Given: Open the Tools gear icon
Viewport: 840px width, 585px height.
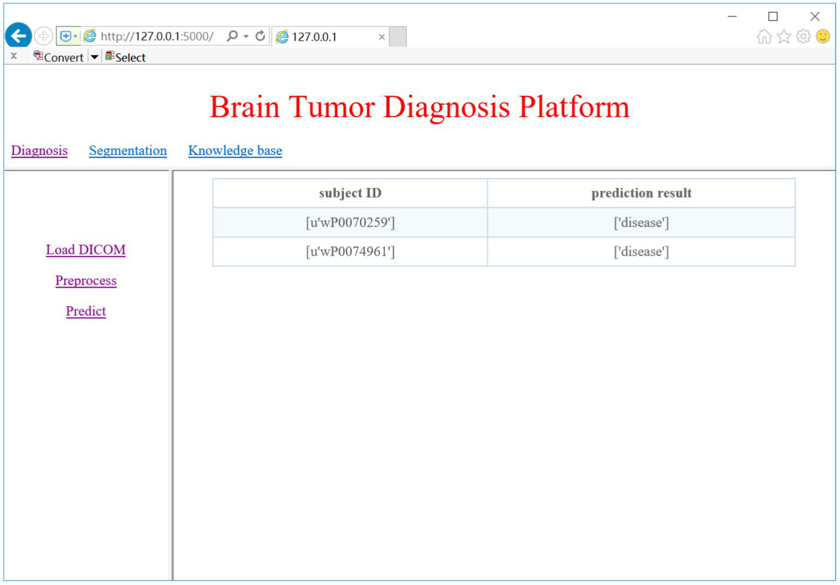Looking at the screenshot, I should (803, 37).
